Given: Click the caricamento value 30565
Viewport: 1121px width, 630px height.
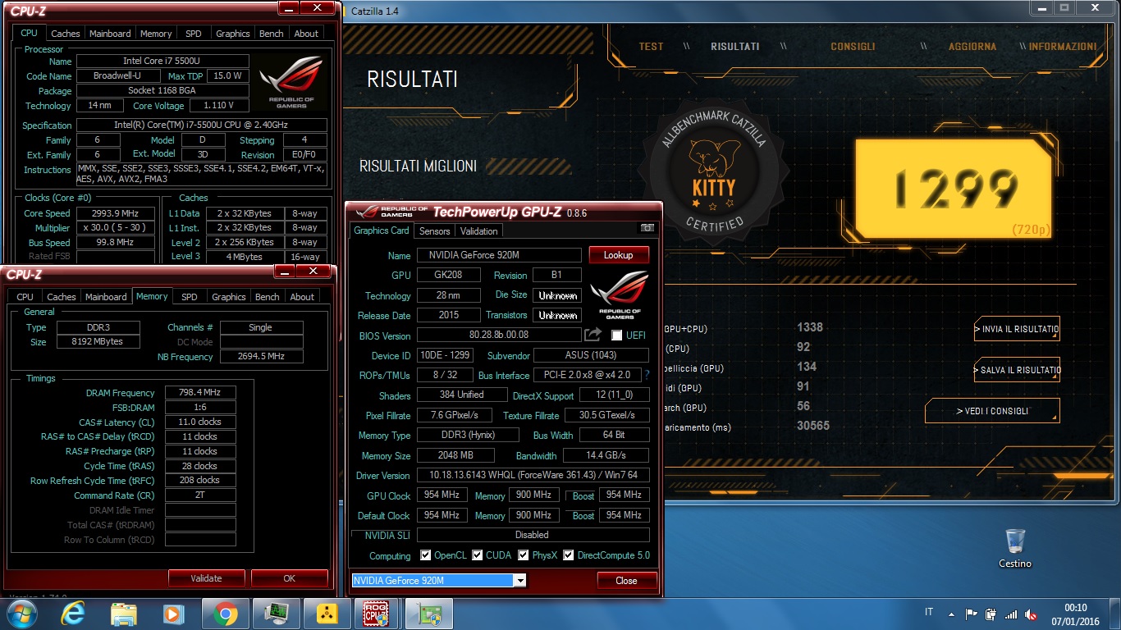Looking at the screenshot, I should tap(812, 427).
